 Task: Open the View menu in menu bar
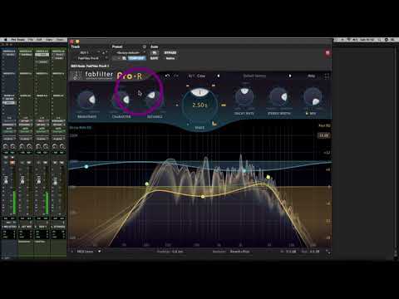[49, 40]
